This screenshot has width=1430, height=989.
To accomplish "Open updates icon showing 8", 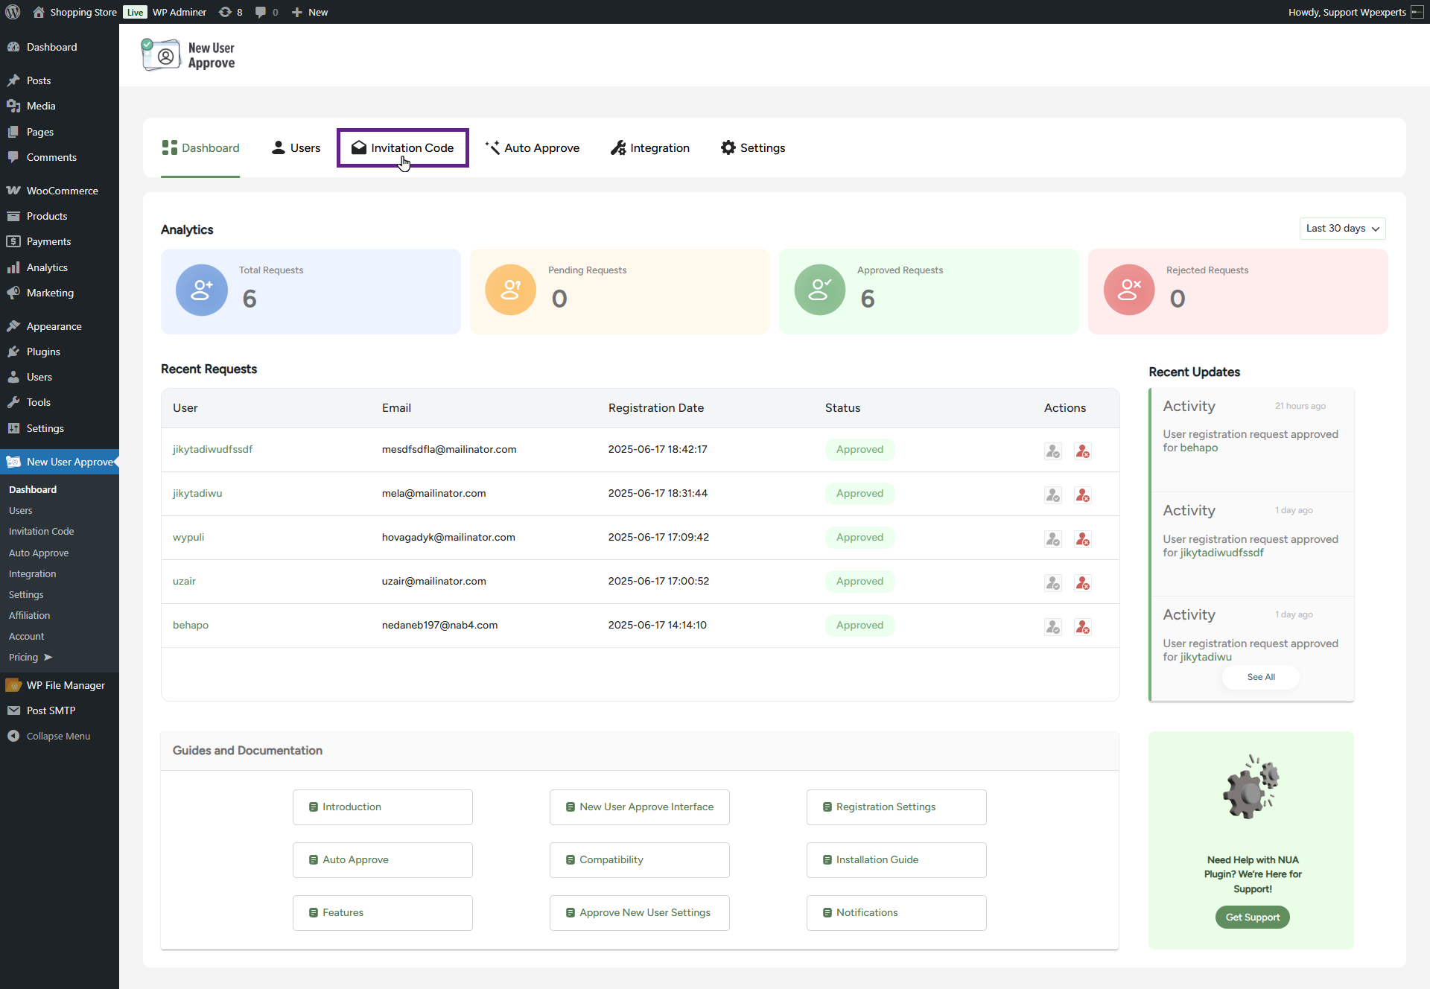I will pyautogui.click(x=230, y=12).
